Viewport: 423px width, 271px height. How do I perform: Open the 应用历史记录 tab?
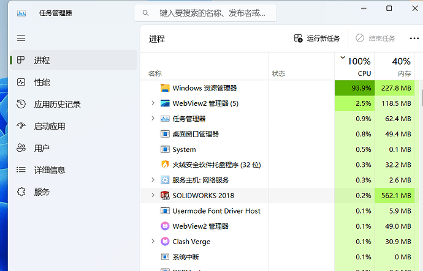coord(74,104)
